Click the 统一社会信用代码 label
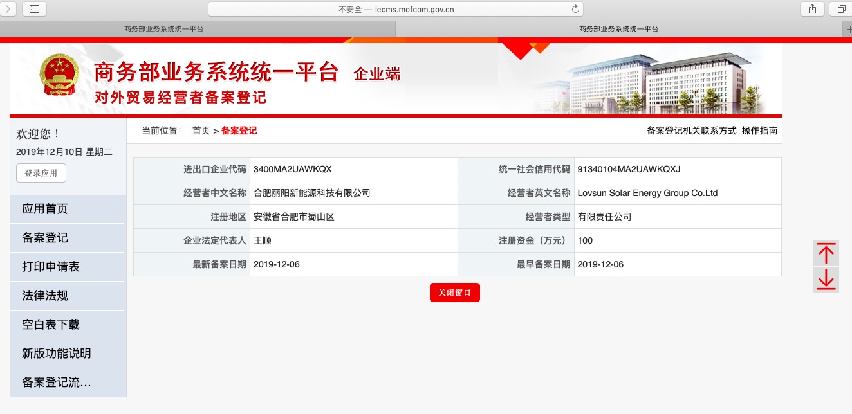This screenshot has width=852, height=414. click(x=534, y=169)
